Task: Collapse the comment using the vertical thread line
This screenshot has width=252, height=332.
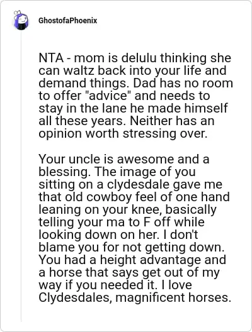Action: (21, 175)
